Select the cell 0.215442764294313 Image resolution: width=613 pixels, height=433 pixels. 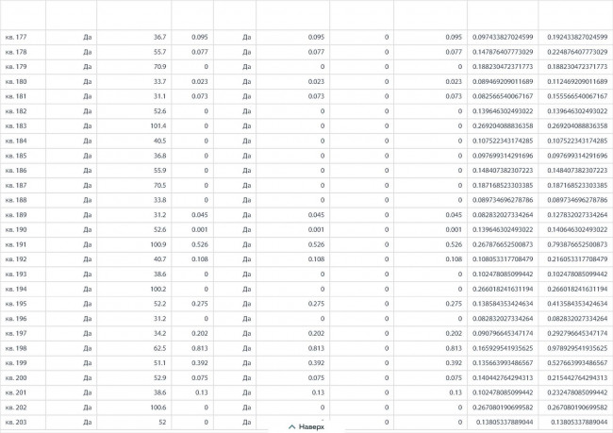[x=577, y=378]
